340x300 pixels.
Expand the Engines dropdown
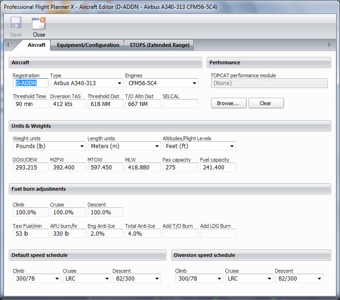point(162,83)
